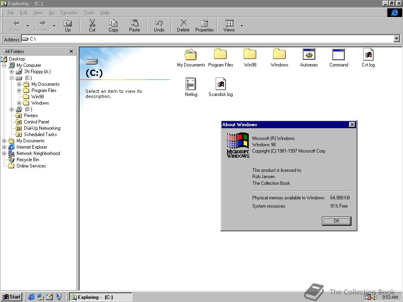Click View Channels quick launch icon
The width and height of the screenshot is (403, 302).
[59, 297]
